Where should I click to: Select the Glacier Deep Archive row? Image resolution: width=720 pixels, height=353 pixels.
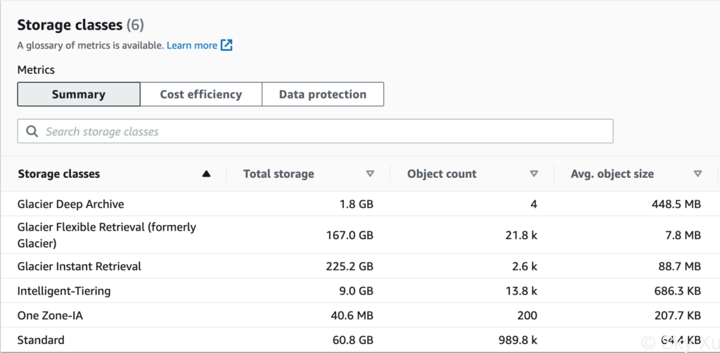coord(360,204)
